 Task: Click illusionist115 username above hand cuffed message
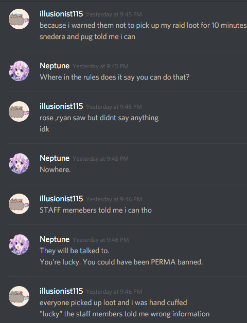point(61,291)
